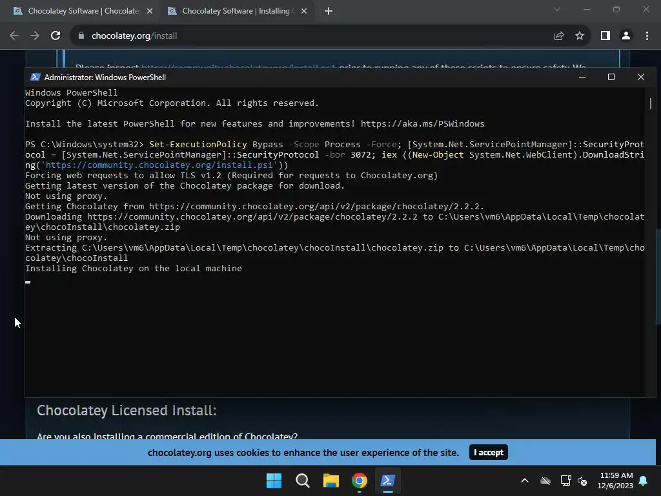Screen dimensions: 661x496
Task: Click the chocolatey.org/install address bar
Action: [x=312, y=36]
